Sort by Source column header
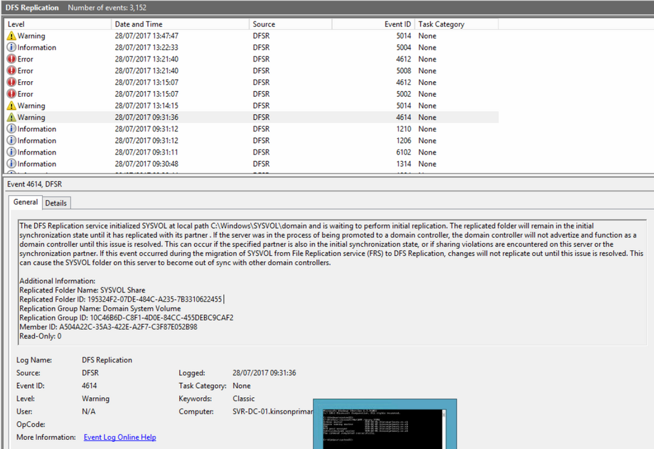 pos(291,24)
